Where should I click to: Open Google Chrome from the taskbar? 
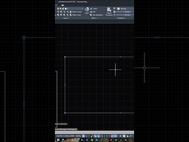coord(92,140)
